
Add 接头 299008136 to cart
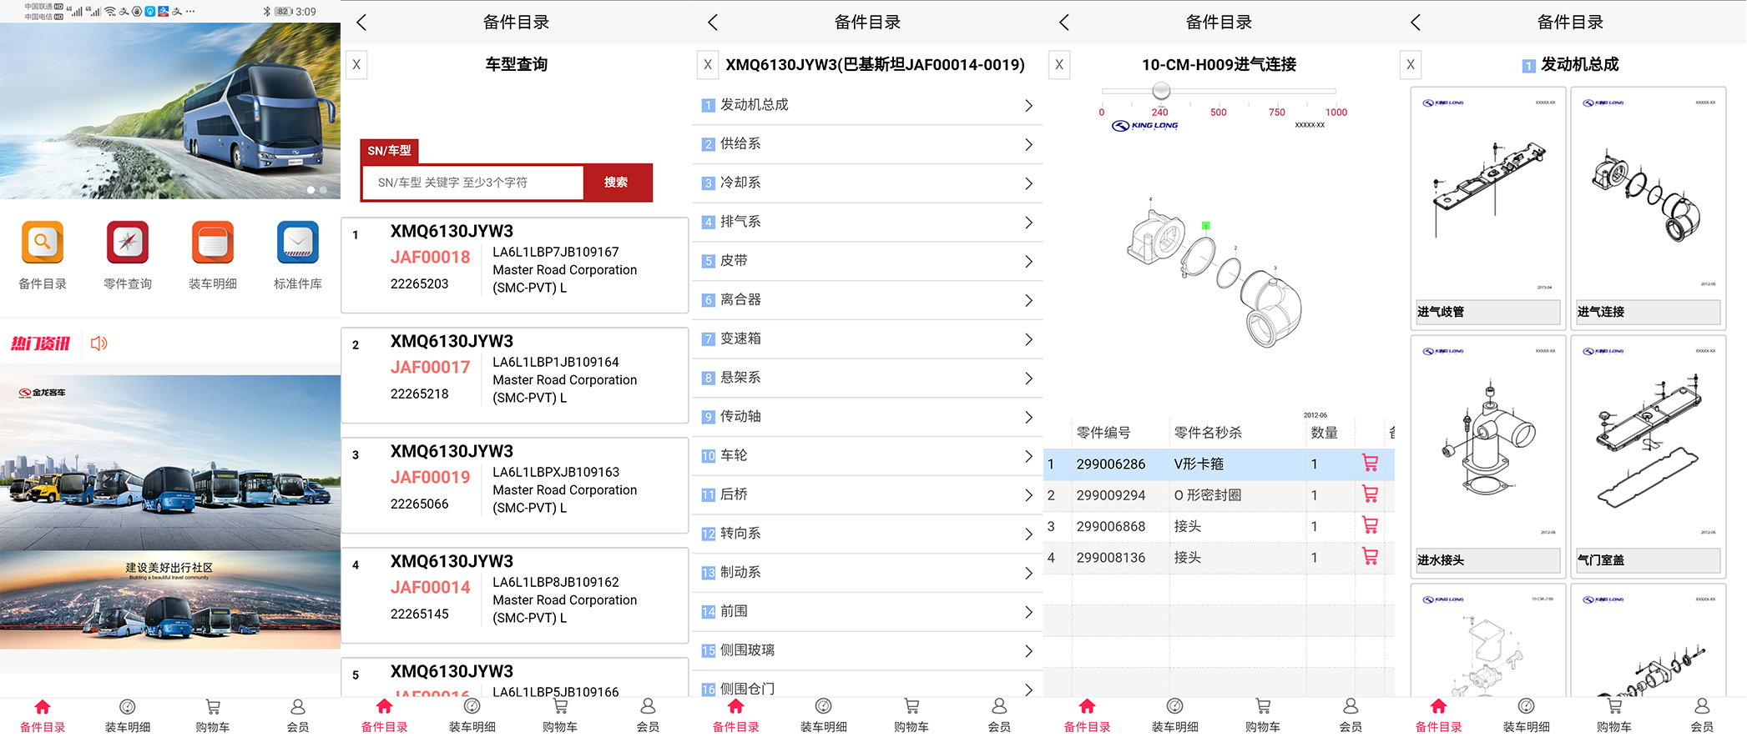pos(1370,557)
